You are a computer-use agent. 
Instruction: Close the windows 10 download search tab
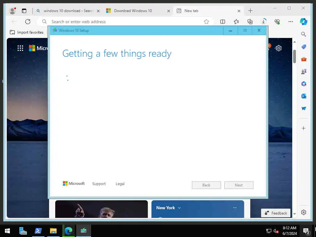[x=98, y=11]
